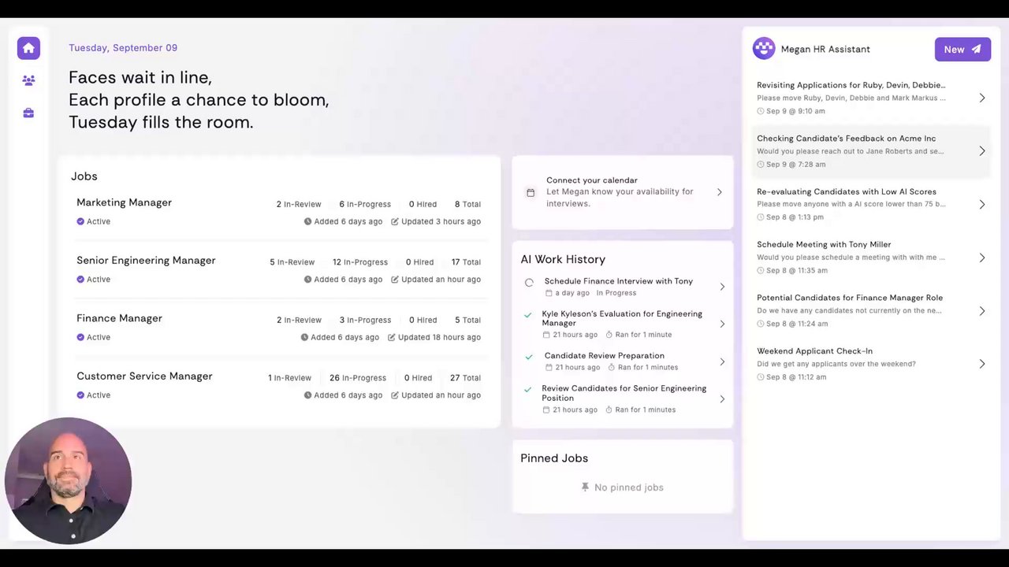This screenshot has width=1009, height=567.
Task: Click the Tuesday, September 09 date
Action: click(x=123, y=48)
